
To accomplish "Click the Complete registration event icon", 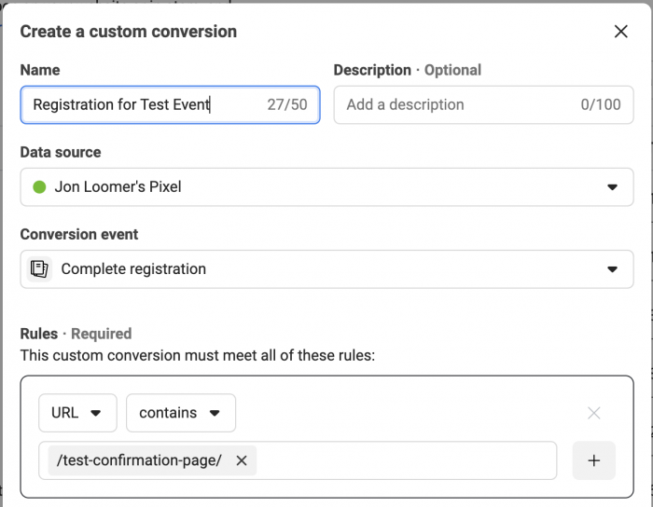I will coord(39,269).
